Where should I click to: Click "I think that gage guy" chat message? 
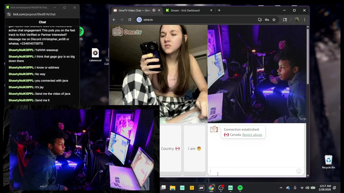coord(42,59)
